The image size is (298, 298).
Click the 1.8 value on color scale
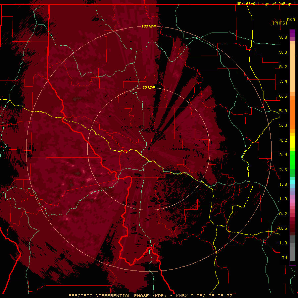click(283, 184)
